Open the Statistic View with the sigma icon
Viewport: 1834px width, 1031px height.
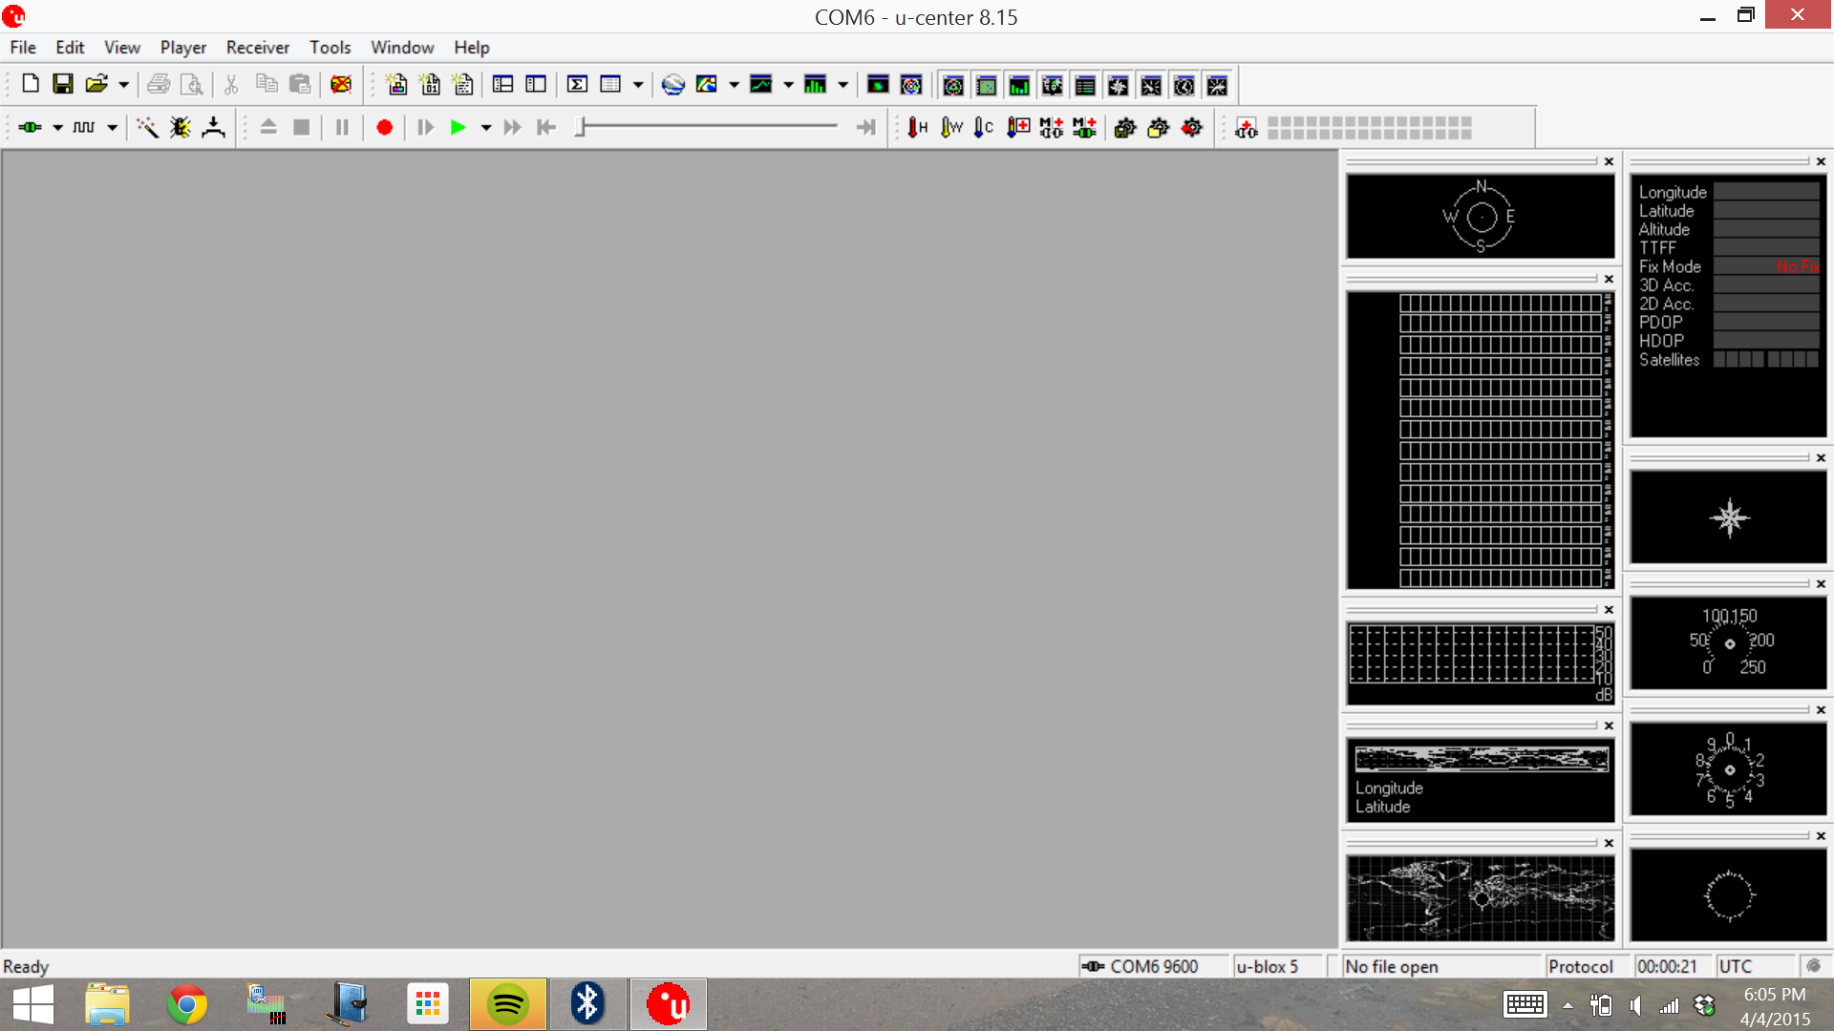click(577, 84)
